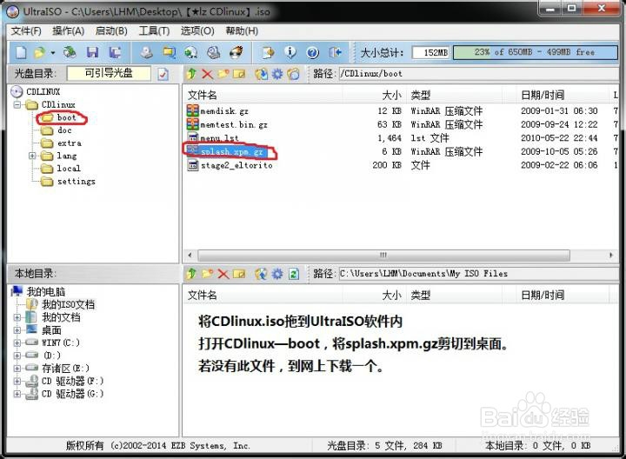Select the doc folder in tree
This screenshot has width=626, height=459.
[x=64, y=130]
